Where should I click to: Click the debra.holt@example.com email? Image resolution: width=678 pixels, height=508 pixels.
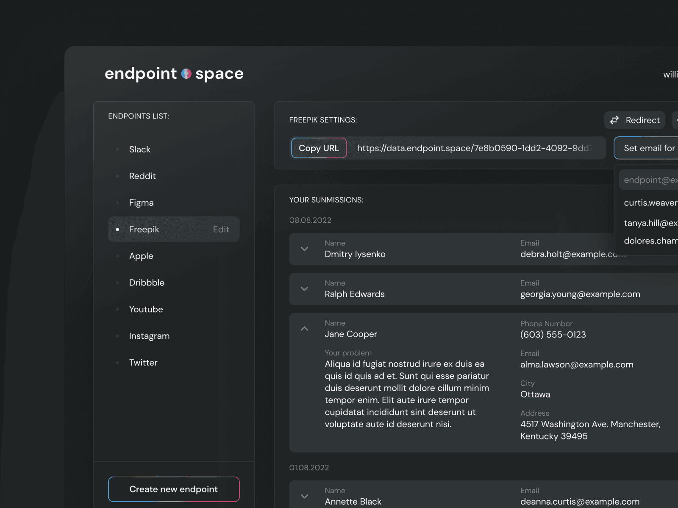tap(573, 254)
